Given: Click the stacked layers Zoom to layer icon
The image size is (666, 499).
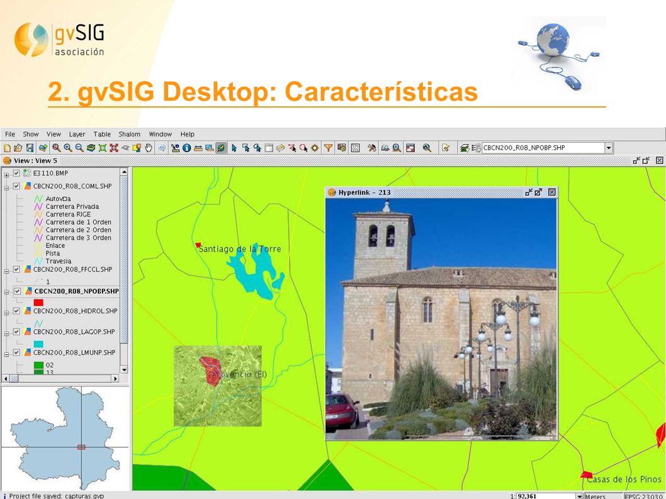Looking at the screenshot, I should click(x=91, y=148).
